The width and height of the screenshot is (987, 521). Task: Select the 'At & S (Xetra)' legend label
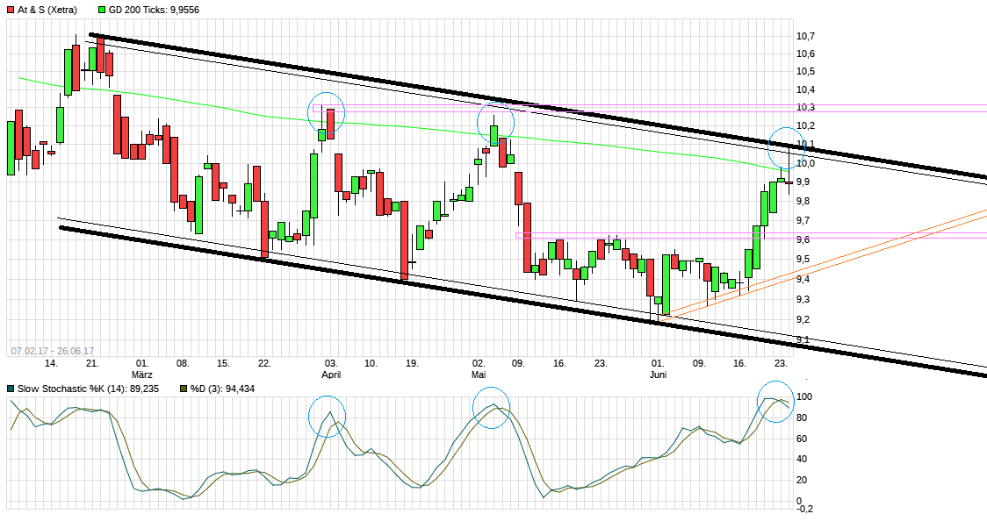click(47, 10)
